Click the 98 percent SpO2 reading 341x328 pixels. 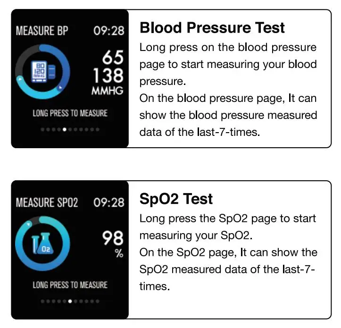[x=113, y=238]
